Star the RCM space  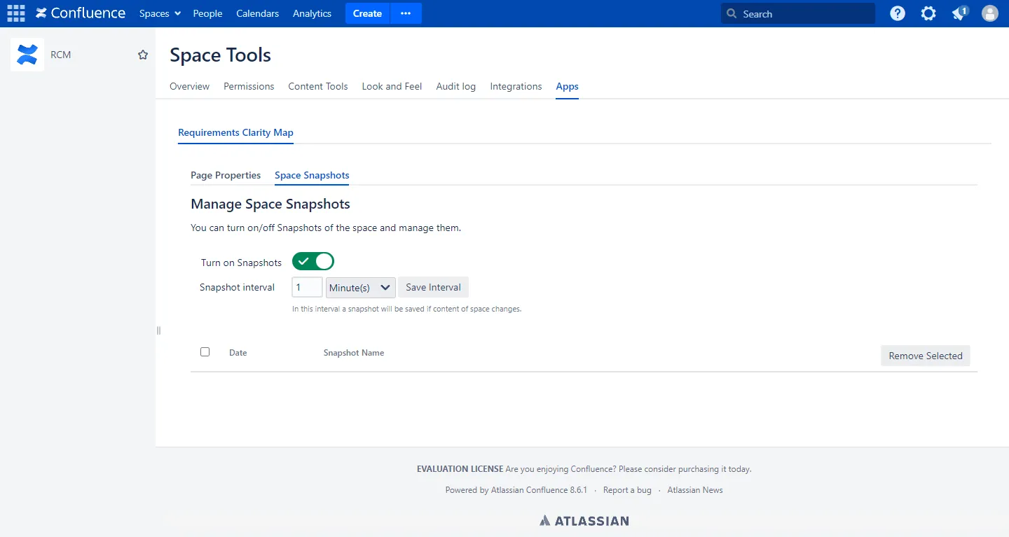point(143,55)
